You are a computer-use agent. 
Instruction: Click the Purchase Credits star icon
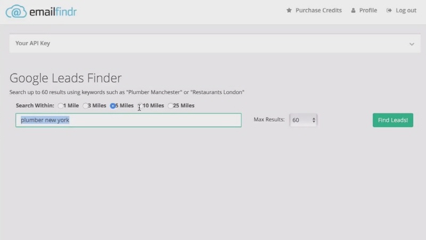pyautogui.click(x=289, y=10)
